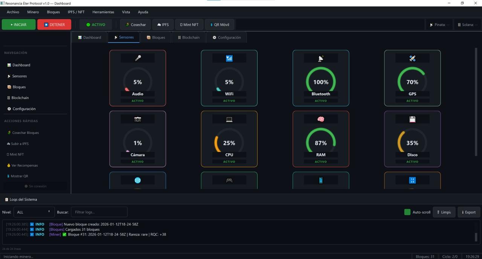Select Ver Recompensas in quick actions
Image resolution: width=482 pixels, height=259 pixels.
24,165
